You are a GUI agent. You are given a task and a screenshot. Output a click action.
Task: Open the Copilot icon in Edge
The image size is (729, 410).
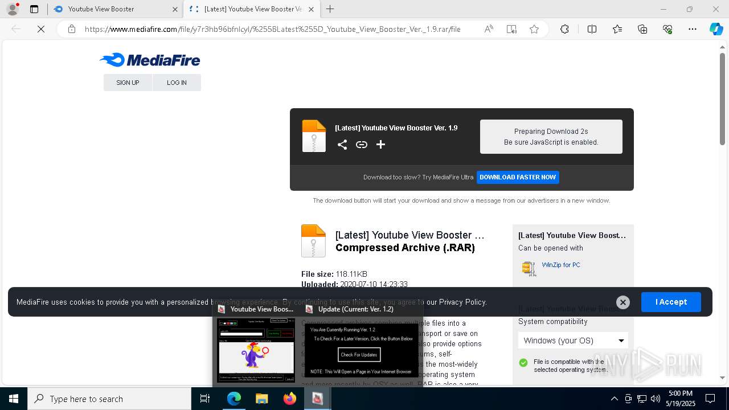pyautogui.click(x=716, y=29)
